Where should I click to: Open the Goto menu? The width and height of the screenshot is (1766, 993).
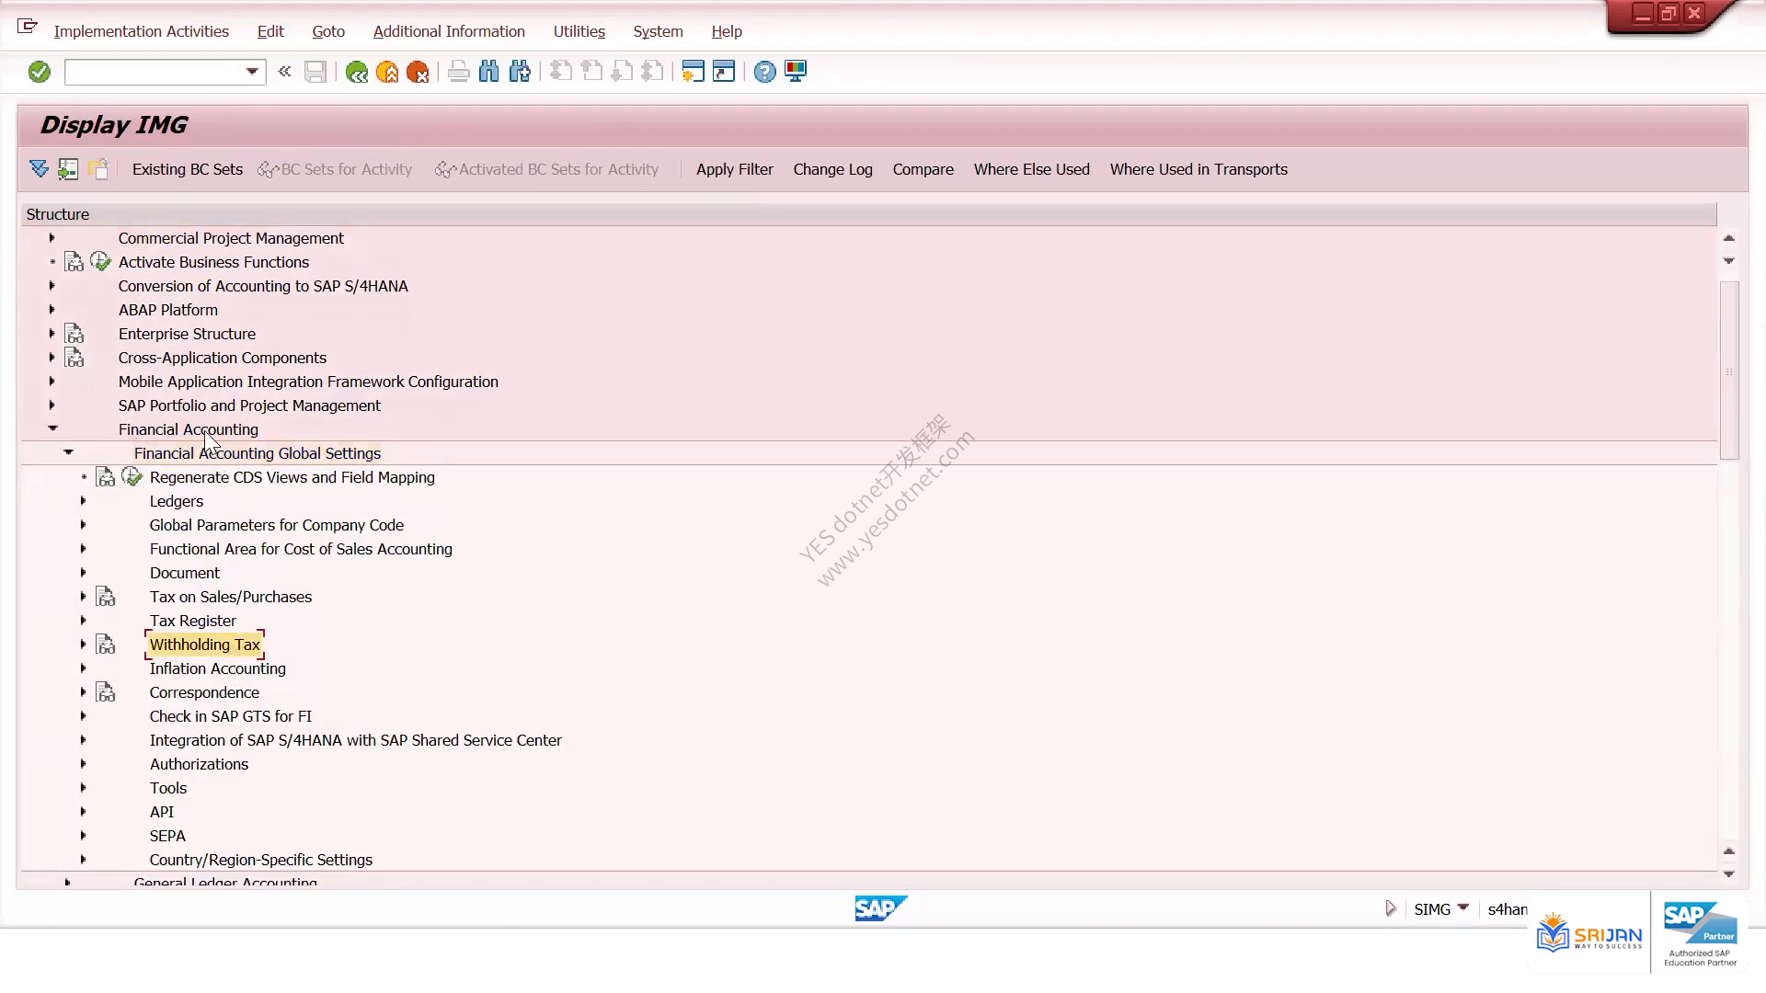pos(328,31)
